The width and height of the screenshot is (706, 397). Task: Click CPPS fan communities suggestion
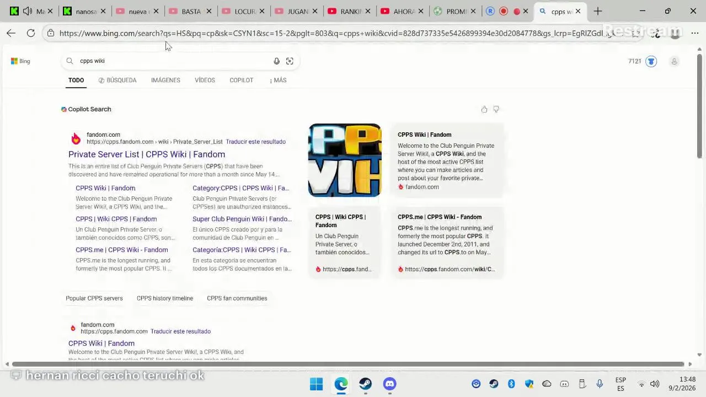(237, 298)
